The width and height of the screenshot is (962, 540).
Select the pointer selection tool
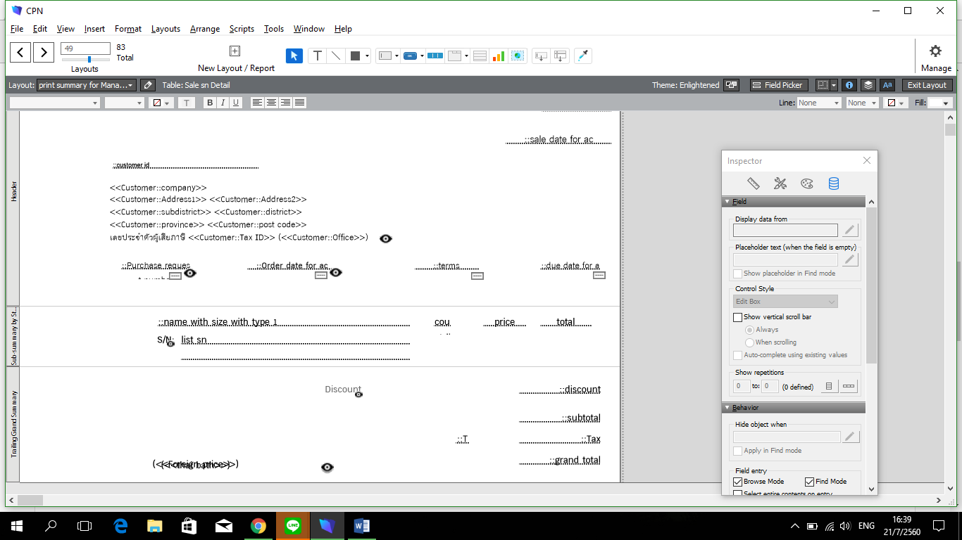(294, 56)
